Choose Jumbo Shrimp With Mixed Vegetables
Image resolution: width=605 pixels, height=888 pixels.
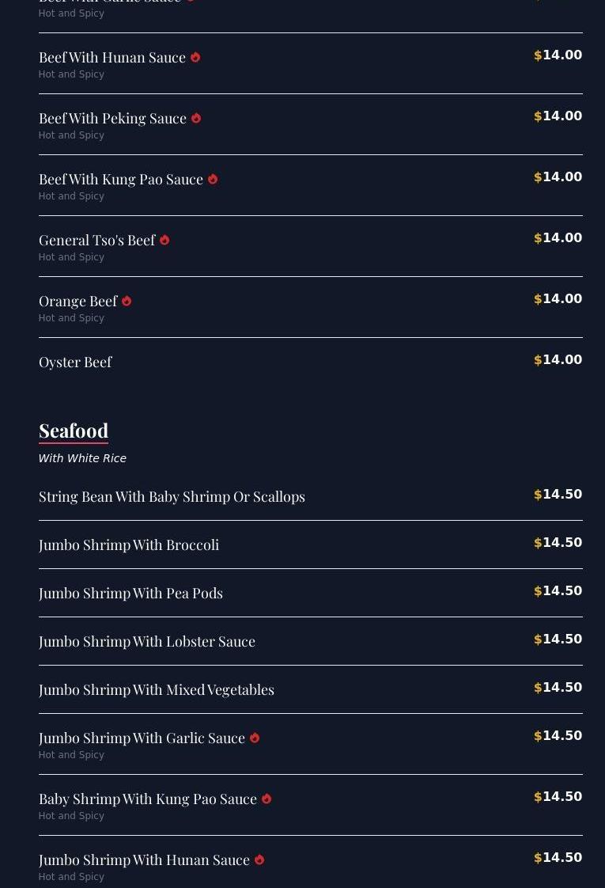point(157,689)
